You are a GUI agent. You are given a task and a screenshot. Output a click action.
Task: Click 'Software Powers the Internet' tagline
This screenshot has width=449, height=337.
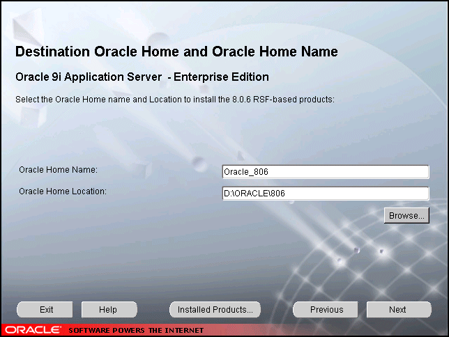[136, 331]
